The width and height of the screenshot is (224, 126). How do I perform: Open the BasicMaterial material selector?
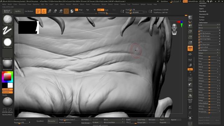coord(8,65)
